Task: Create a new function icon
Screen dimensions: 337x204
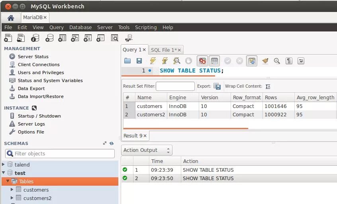Action: click(100, 38)
